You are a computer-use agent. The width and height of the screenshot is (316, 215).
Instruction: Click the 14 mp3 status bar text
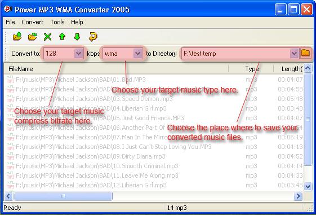pos(177,208)
